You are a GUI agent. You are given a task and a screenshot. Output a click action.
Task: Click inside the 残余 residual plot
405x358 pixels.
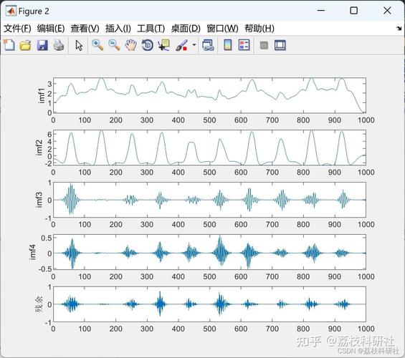coord(209,304)
